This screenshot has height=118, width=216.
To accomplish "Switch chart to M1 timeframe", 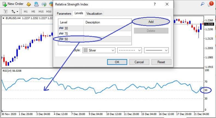I will tap(26, 12).
